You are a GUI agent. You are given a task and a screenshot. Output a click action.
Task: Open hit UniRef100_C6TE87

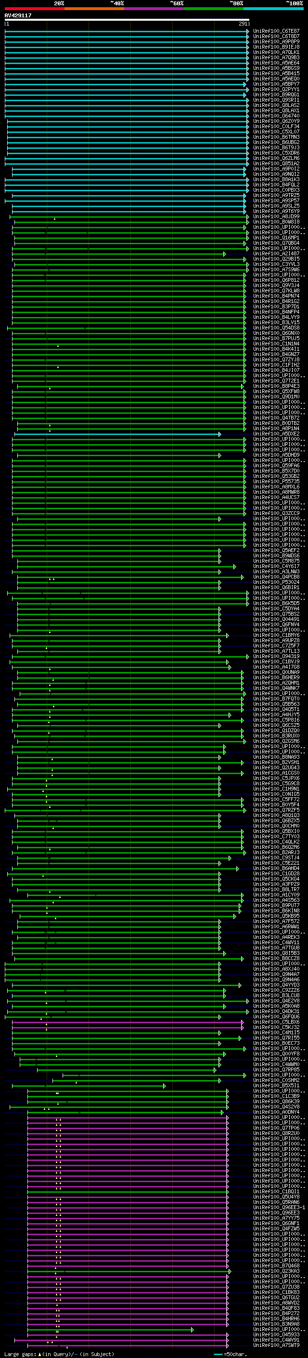276,31
